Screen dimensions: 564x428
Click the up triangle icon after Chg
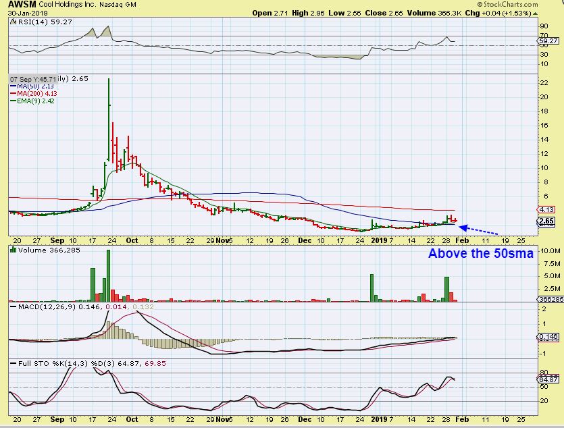(x=535, y=14)
